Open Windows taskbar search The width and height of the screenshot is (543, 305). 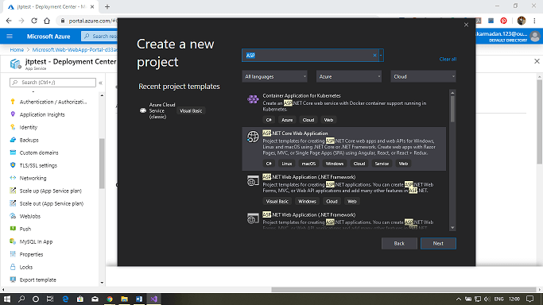coord(21,299)
